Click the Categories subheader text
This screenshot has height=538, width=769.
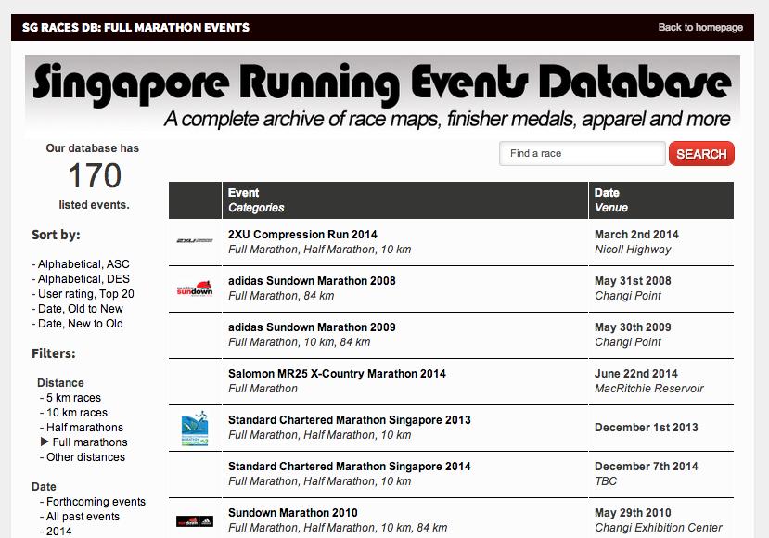click(256, 208)
